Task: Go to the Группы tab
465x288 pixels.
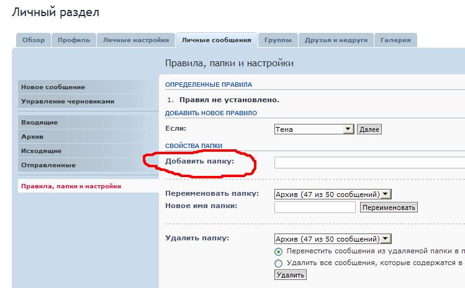Action: click(278, 40)
